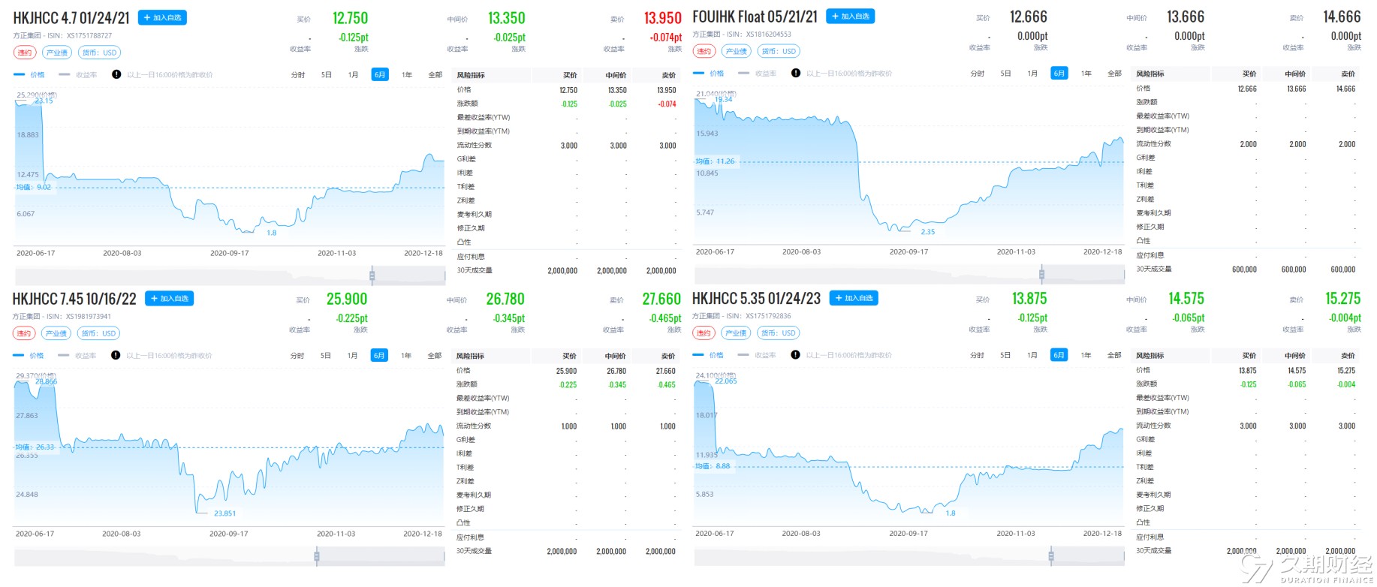Select 1月 range on HKJHCC 4.7 01/24/21 chart
1377x587 pixels.
coord(354,74)
